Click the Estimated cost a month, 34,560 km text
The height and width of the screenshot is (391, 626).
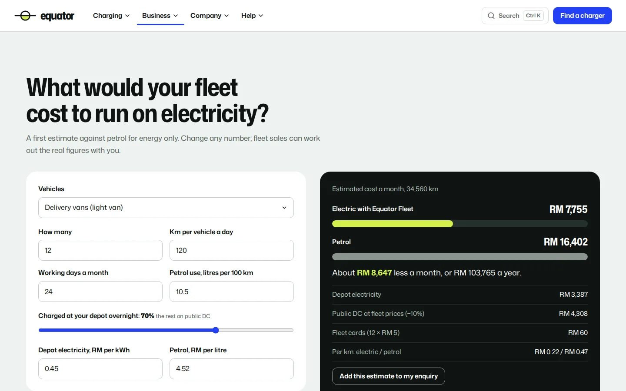385,189
